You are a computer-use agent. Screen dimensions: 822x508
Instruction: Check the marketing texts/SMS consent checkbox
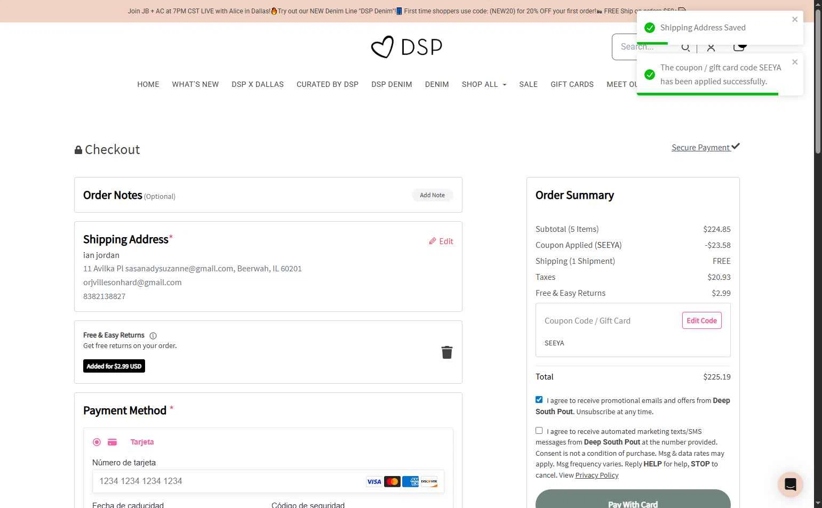point(539,431)
